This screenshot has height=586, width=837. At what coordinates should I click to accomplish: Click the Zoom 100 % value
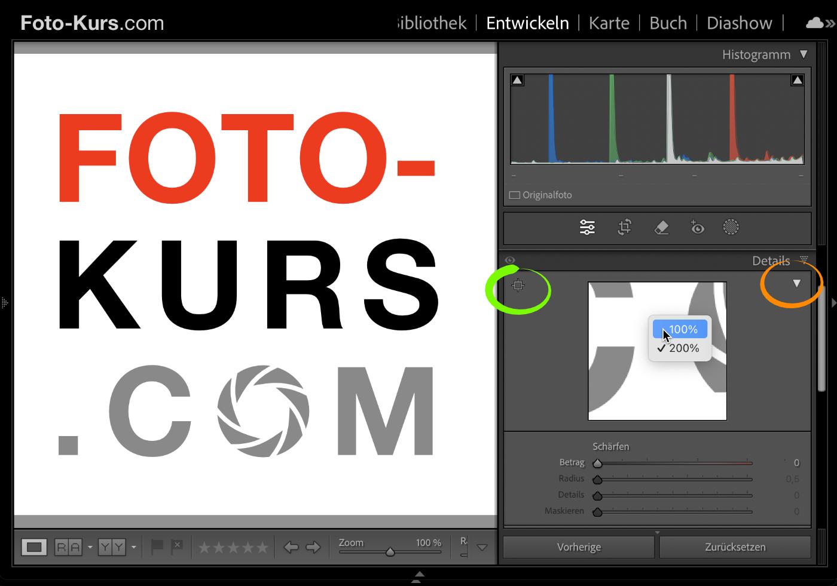click(429, 542)
